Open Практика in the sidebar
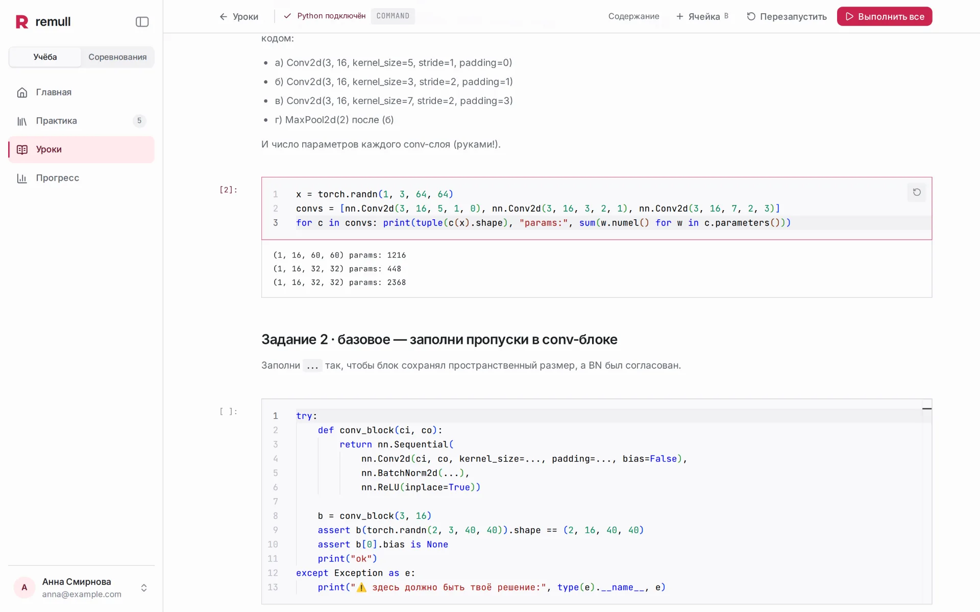 [81, 121]
